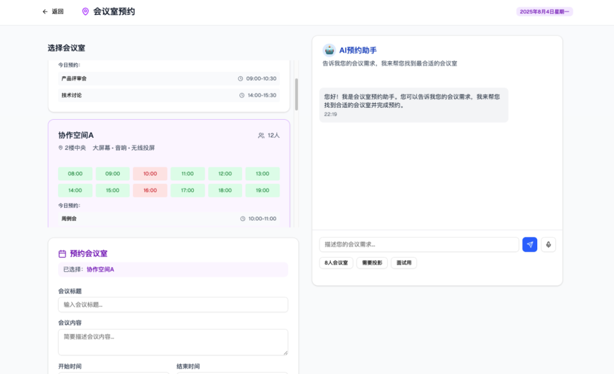Select the 协作空间A room card title
The height and width of the screenshot is (374, 614).
(76, 135)
